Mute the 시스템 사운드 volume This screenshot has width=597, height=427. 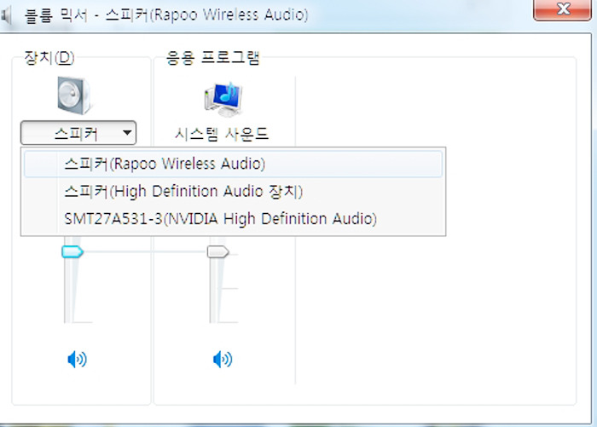[223, 360]
